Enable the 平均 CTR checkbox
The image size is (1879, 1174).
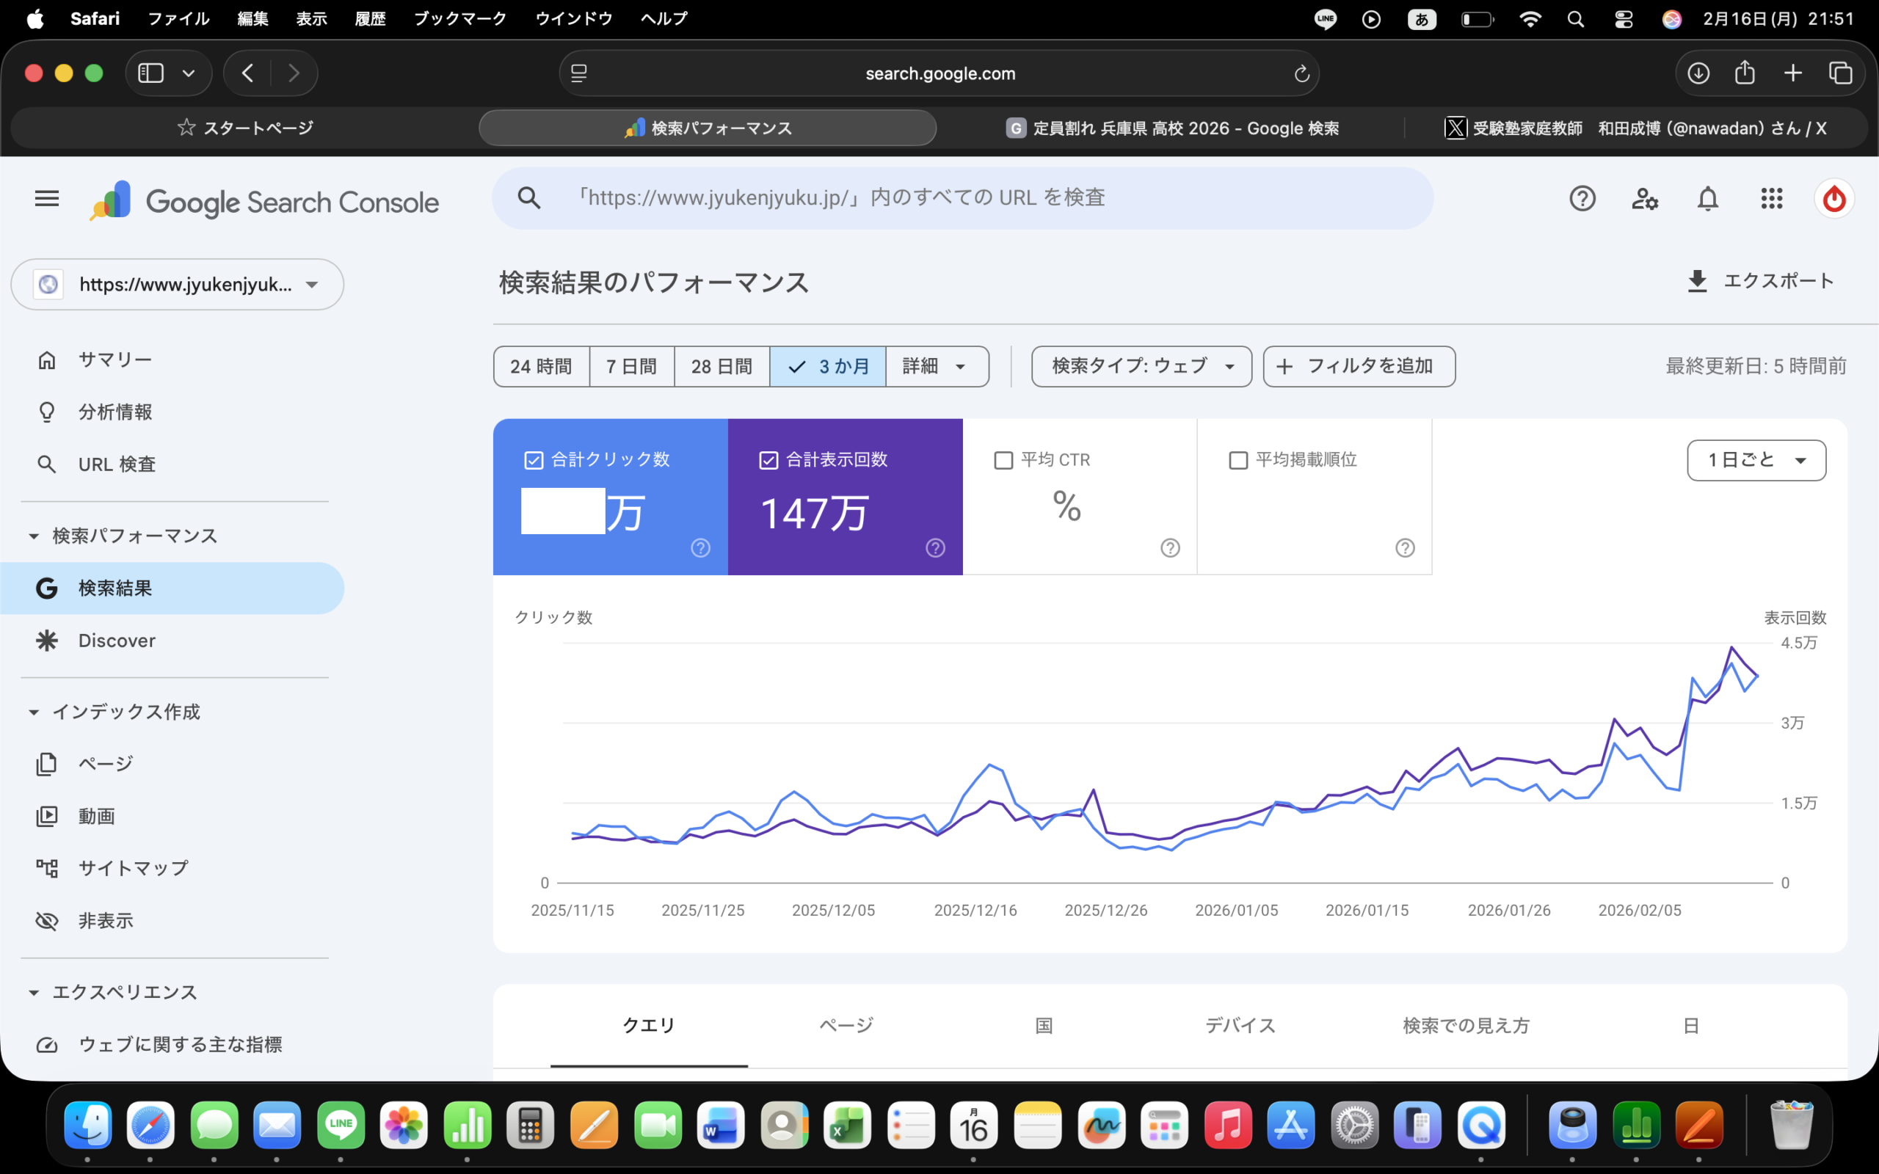pos(1003,461)
